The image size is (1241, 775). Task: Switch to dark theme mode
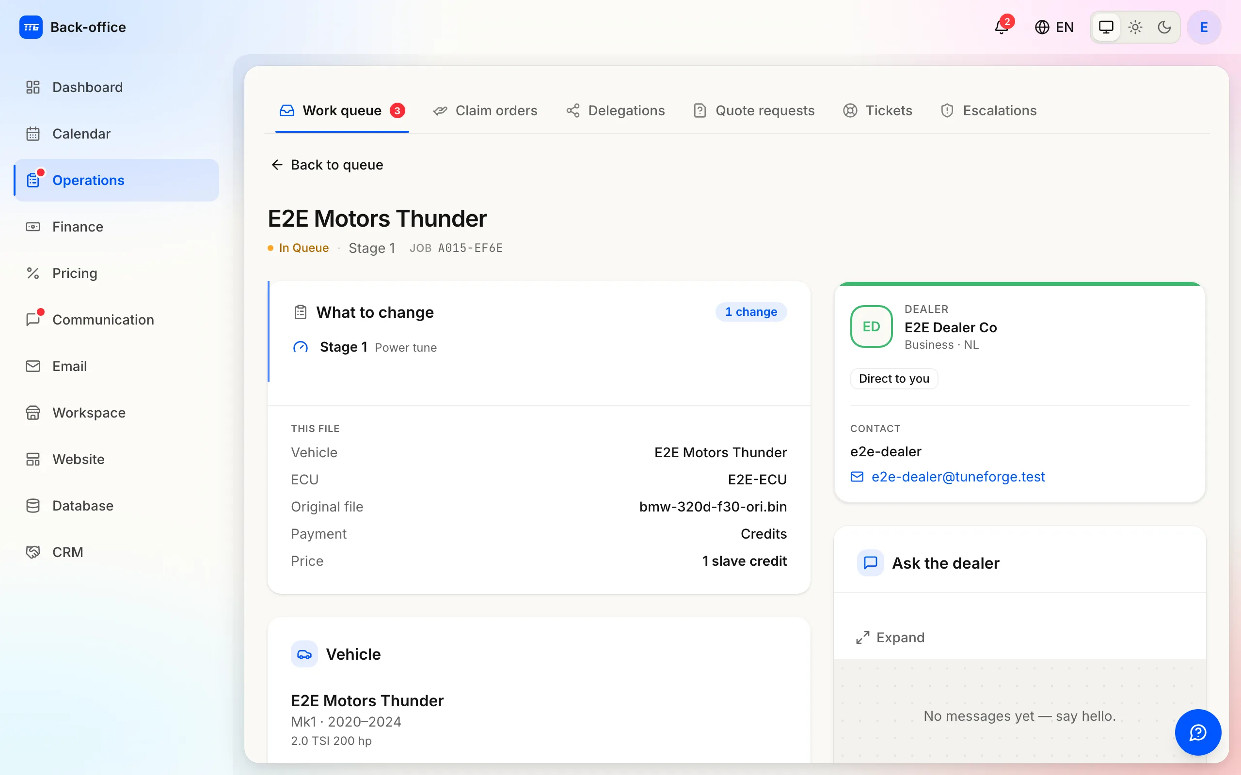1164,27
